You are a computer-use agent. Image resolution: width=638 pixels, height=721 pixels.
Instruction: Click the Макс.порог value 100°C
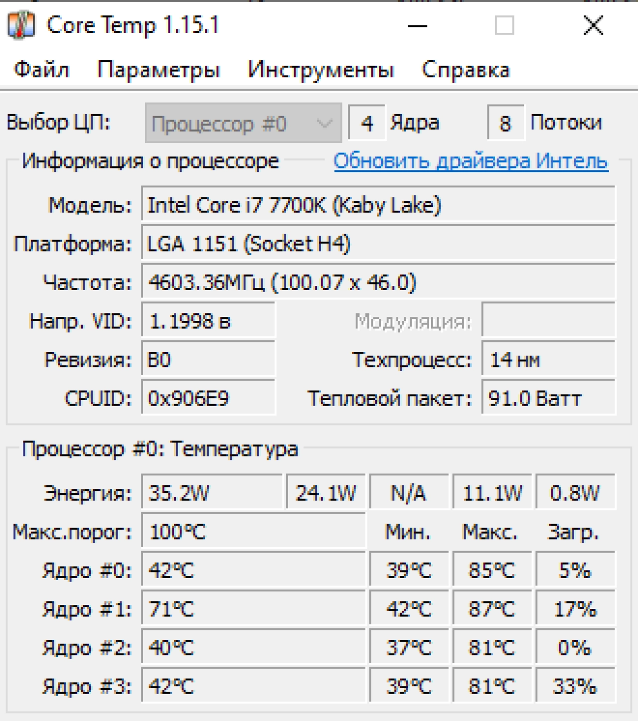(x=253, y=531)
